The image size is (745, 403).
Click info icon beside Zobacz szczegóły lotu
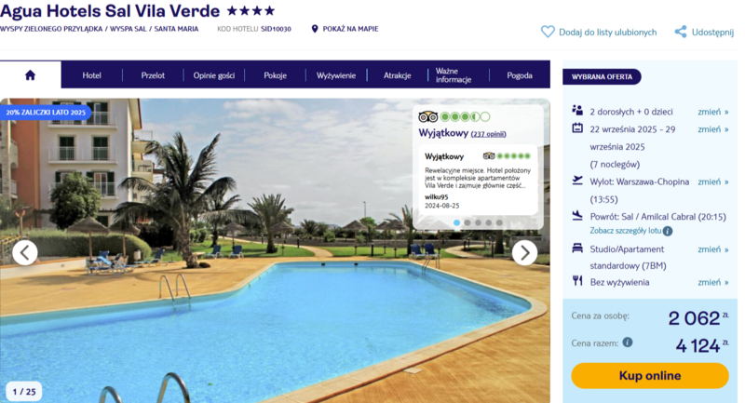pos(668,231)
